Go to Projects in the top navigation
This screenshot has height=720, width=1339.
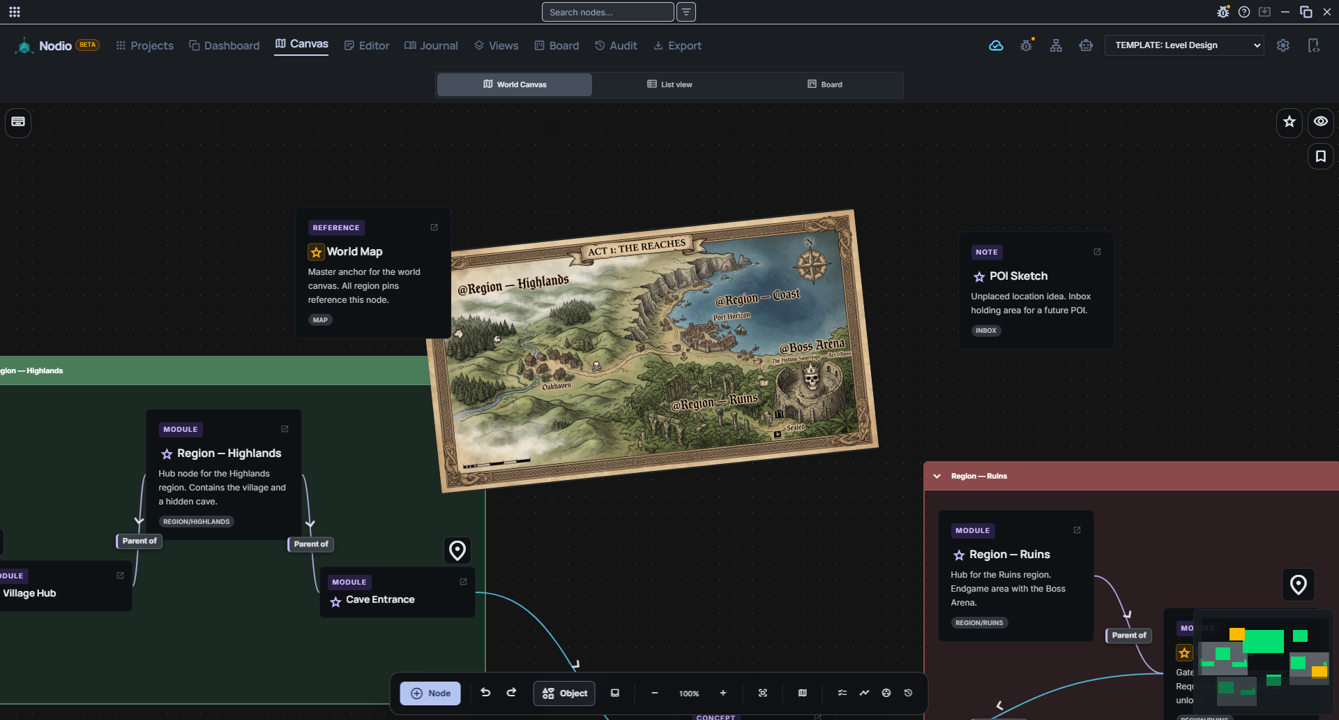144,45
